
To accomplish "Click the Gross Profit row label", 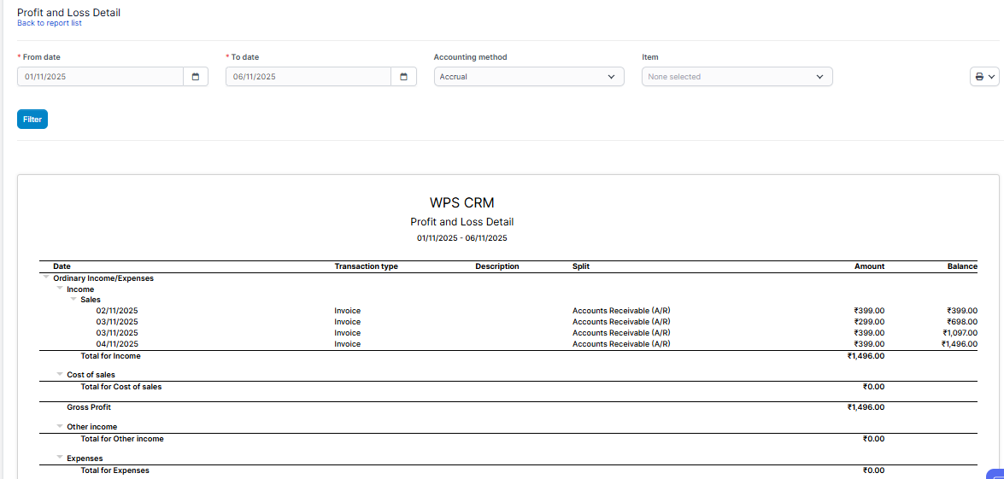I will [89, 407].
